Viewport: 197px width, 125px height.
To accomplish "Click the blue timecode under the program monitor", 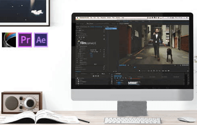I will [x=122, y=65].
